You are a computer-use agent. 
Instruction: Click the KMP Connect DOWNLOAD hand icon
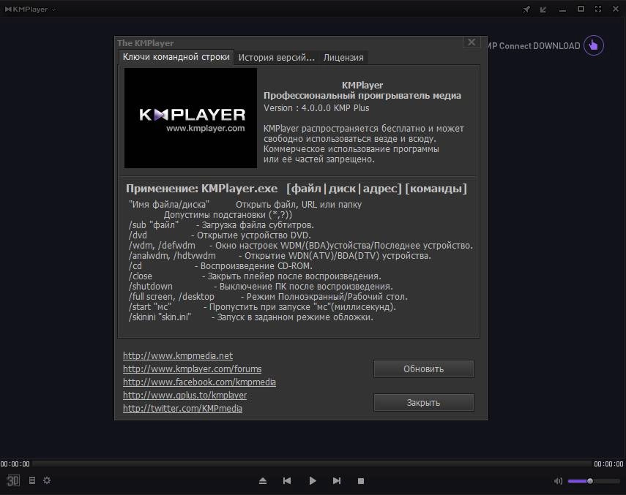tap(594, 45)
